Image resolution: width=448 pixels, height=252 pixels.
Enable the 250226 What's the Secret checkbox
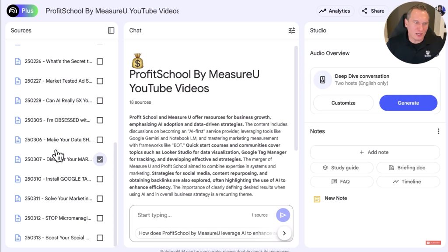[x=100, y=61]
